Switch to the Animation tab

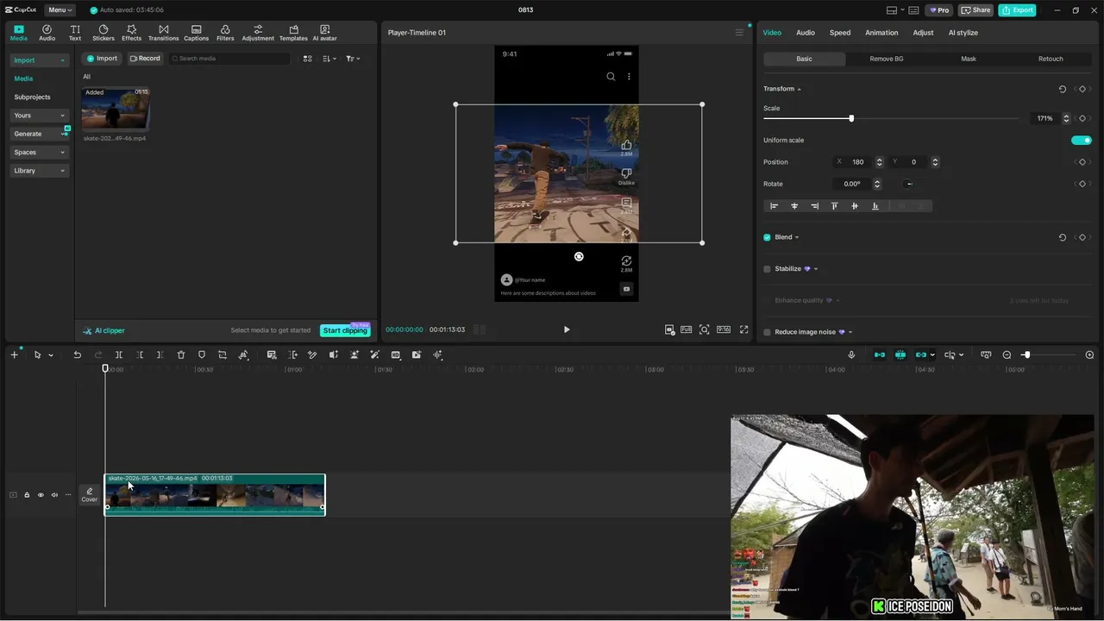(881, 33)
